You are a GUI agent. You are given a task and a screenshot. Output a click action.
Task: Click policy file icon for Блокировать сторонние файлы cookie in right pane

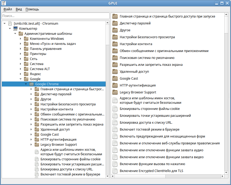pyautogui.click(x=115, y=109)
